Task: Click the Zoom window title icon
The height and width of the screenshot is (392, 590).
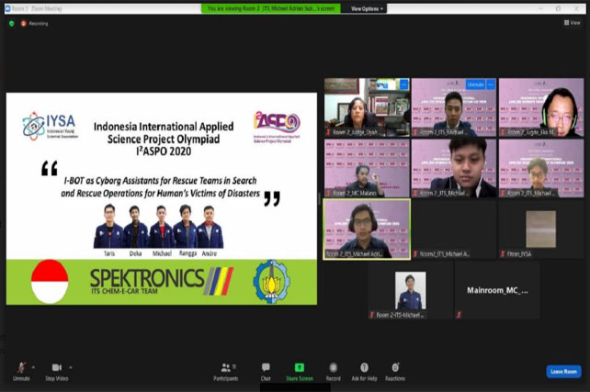Action: (7, 8)
